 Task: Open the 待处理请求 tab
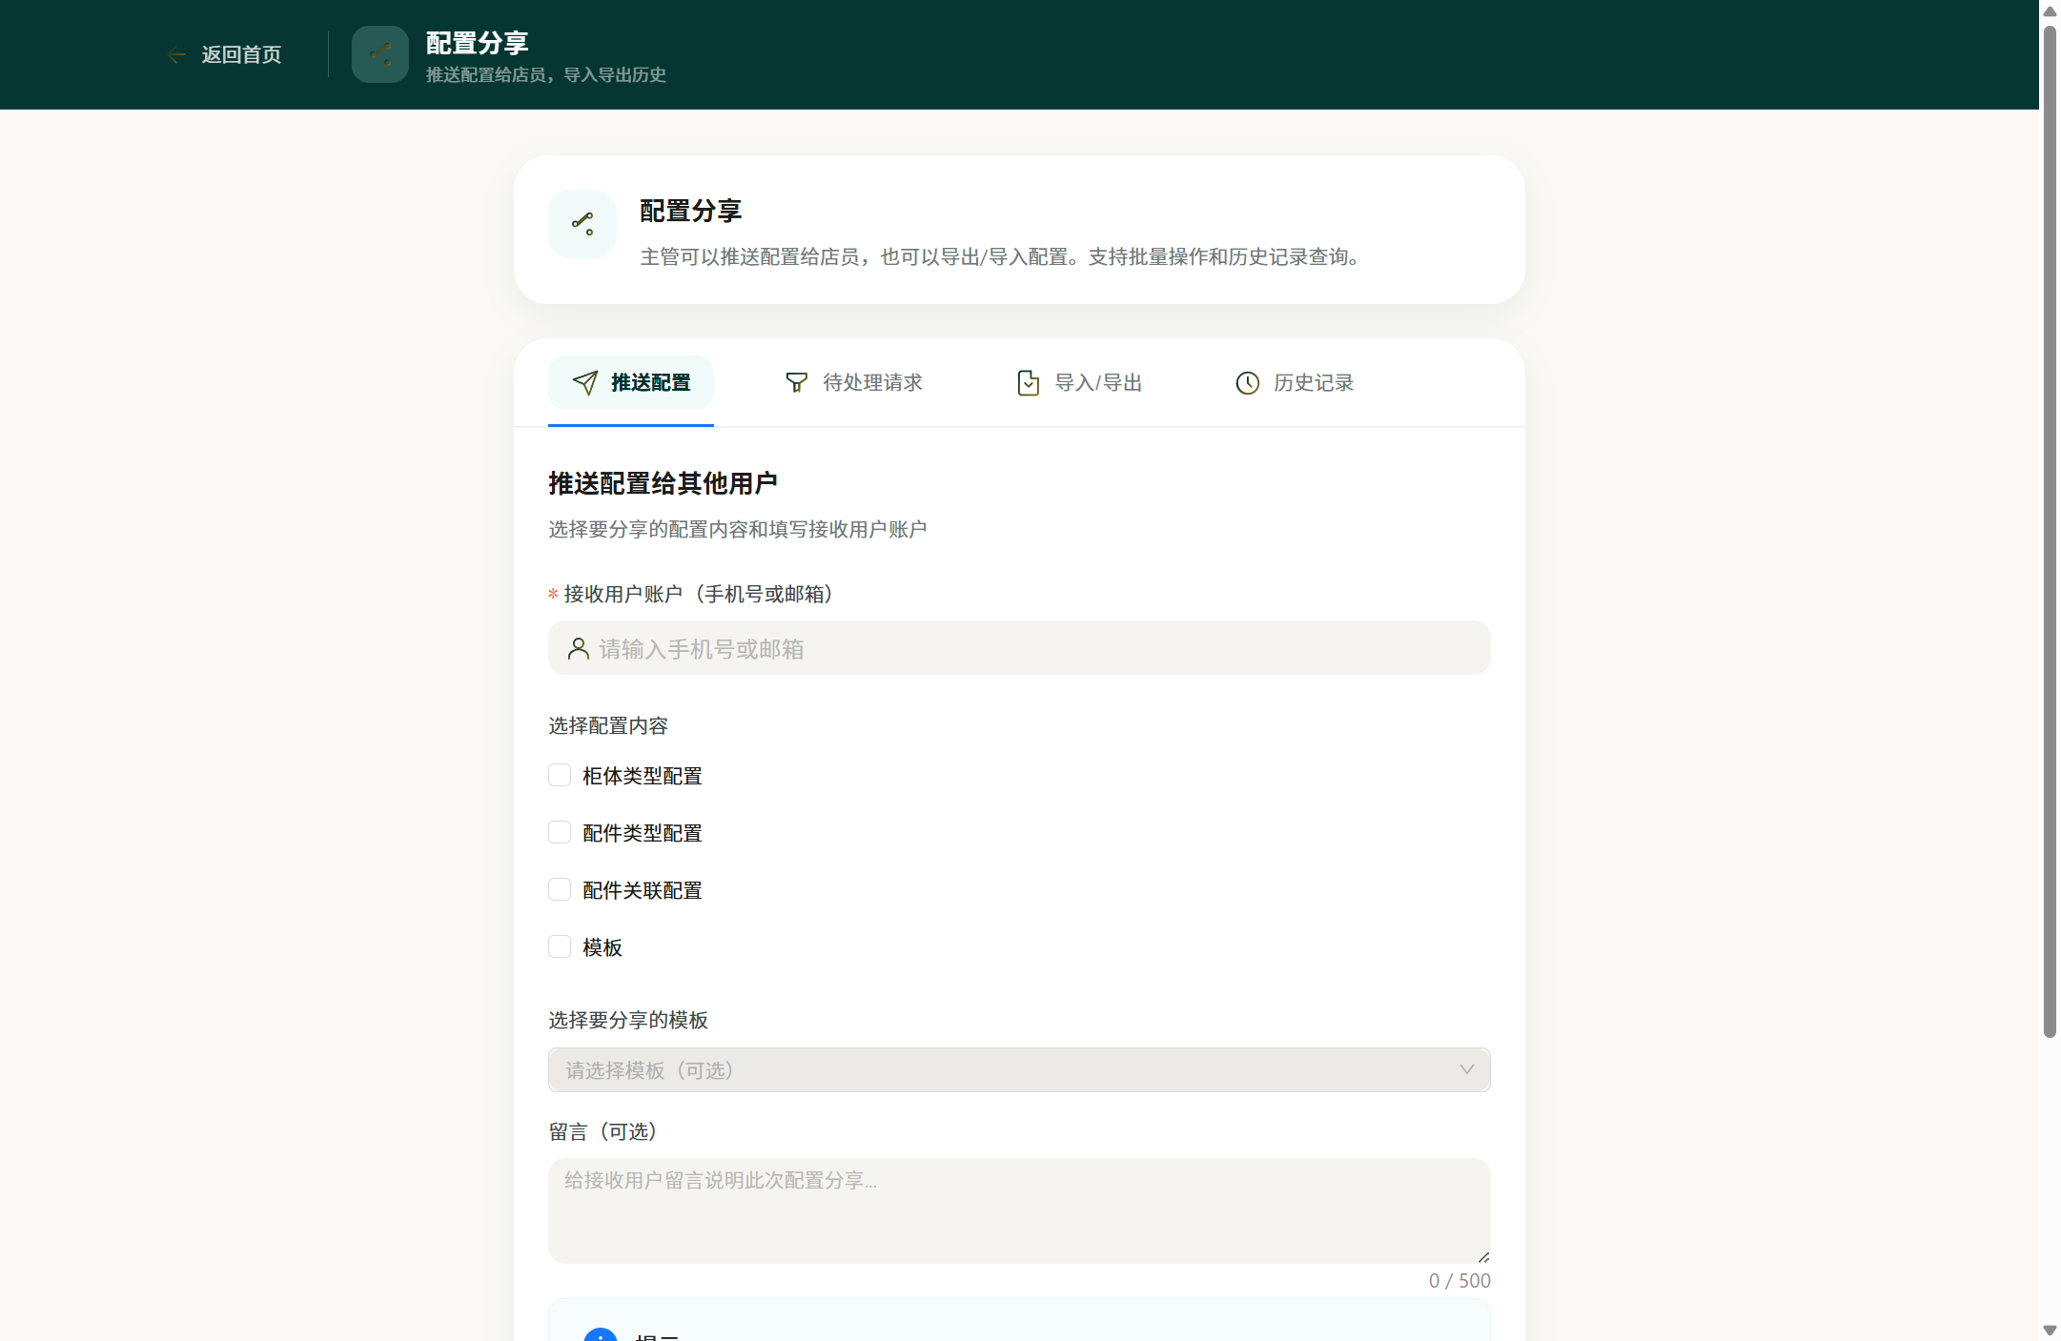pyautogui.click(x=853, y=383)
